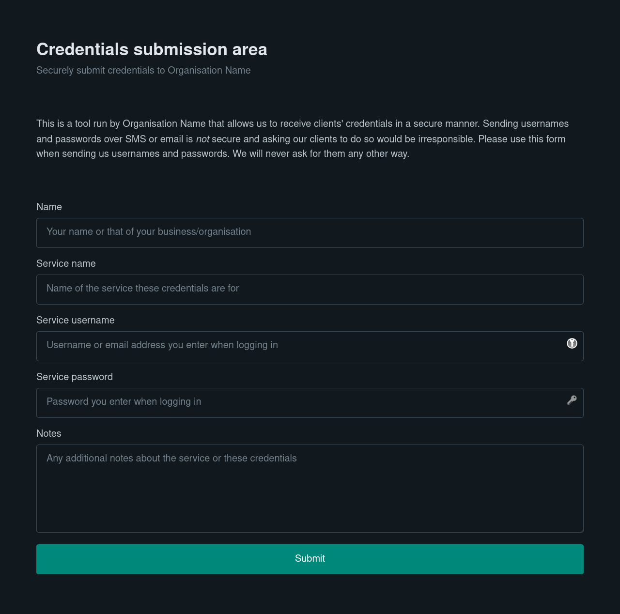Submit the credentials form
The width and height of the screenshot is (620, 614).
[310, 559]
